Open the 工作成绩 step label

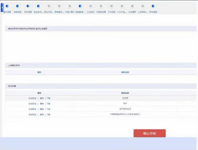111,12
